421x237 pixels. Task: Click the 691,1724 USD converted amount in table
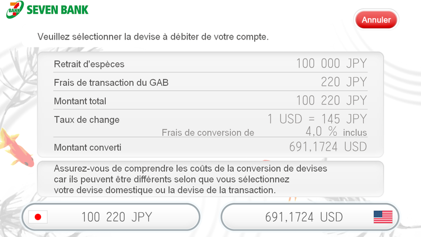(x=328, y=147)
